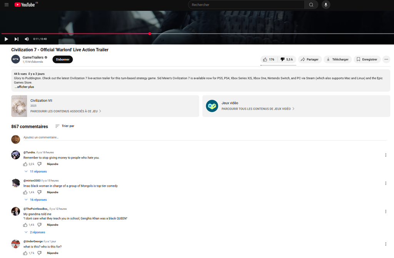The image size is (394, 258).
Task: Go to YouTube home via logo
Action: click(x=25, y=5)
